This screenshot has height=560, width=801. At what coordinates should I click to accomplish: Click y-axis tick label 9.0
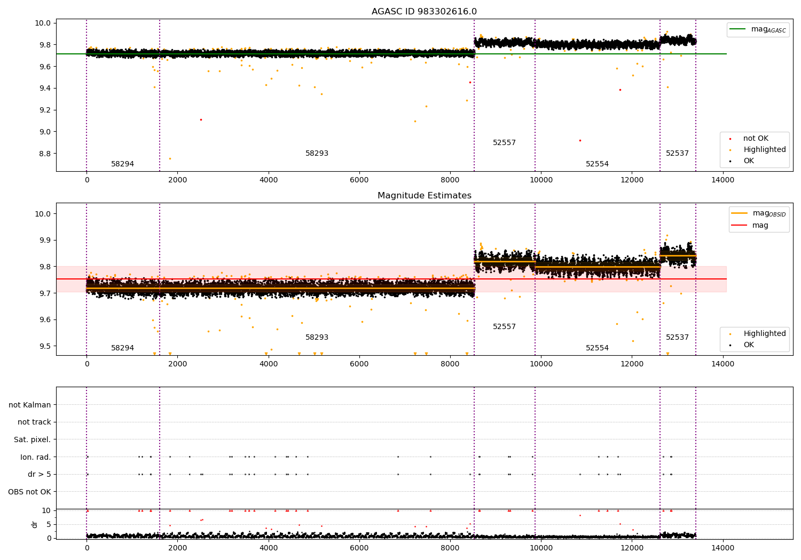point(44,132)
